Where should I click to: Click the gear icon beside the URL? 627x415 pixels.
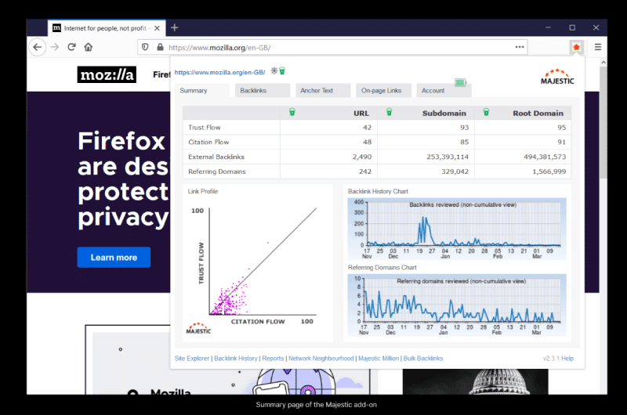[274, 70]
